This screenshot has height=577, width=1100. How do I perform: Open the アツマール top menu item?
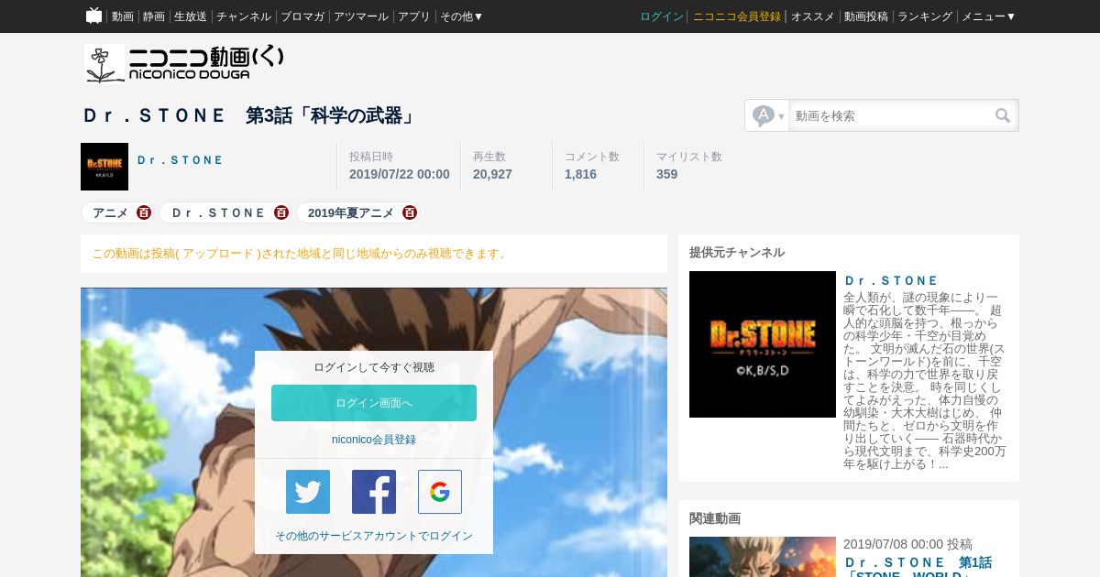[x=361, y=16]
